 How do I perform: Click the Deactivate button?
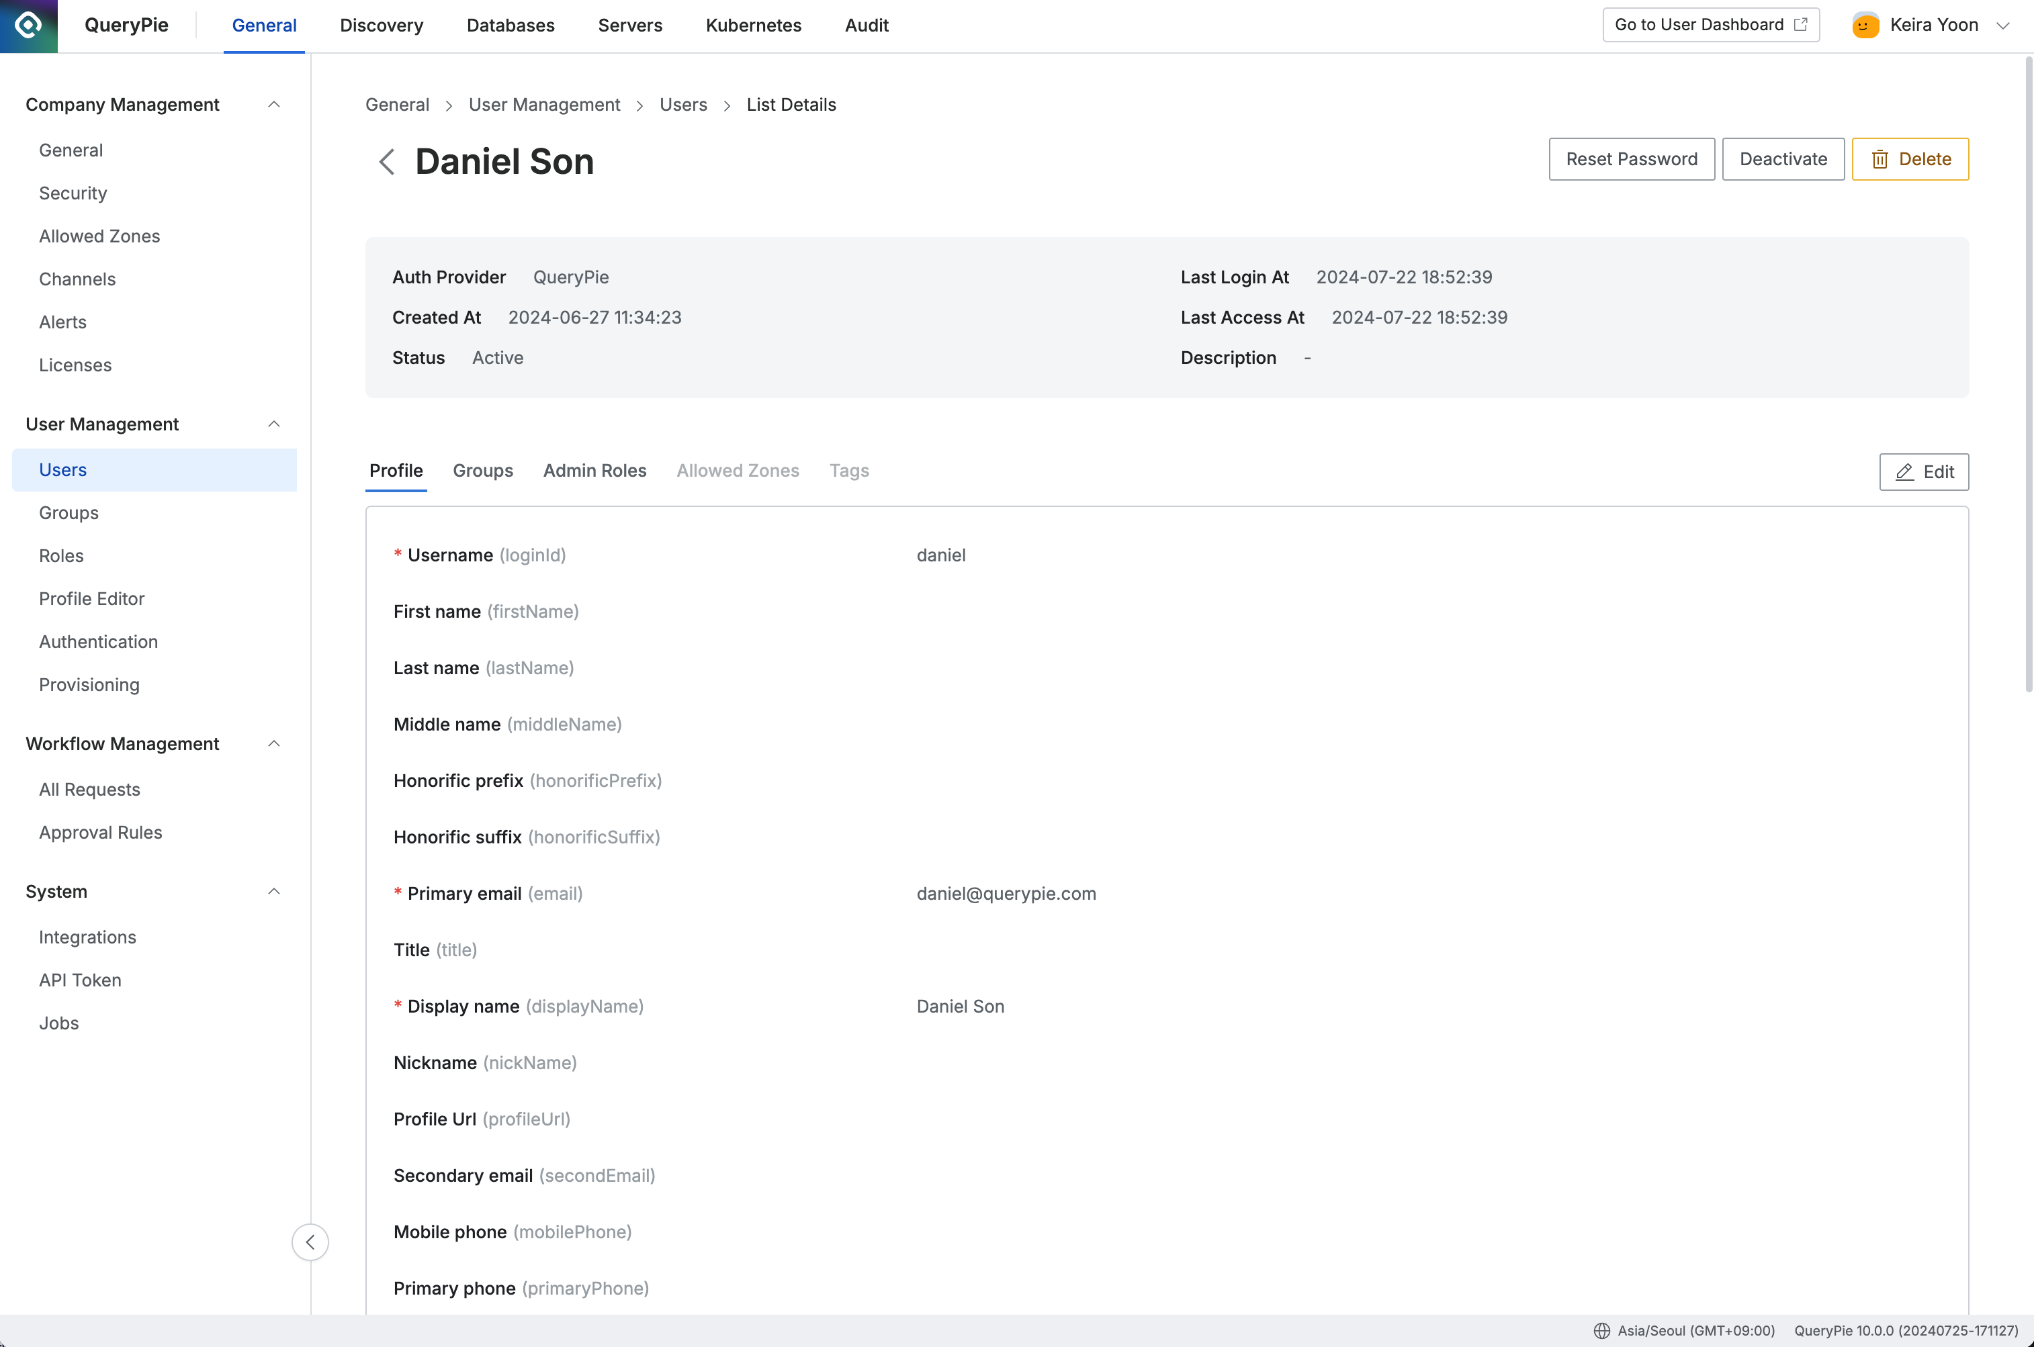tap(1783, 158)
